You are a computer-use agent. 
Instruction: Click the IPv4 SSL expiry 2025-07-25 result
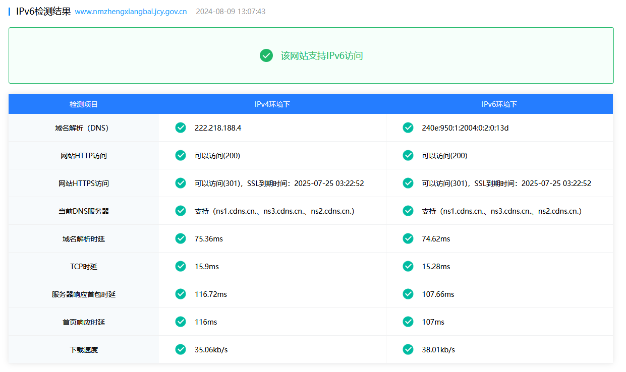(279, 183)
